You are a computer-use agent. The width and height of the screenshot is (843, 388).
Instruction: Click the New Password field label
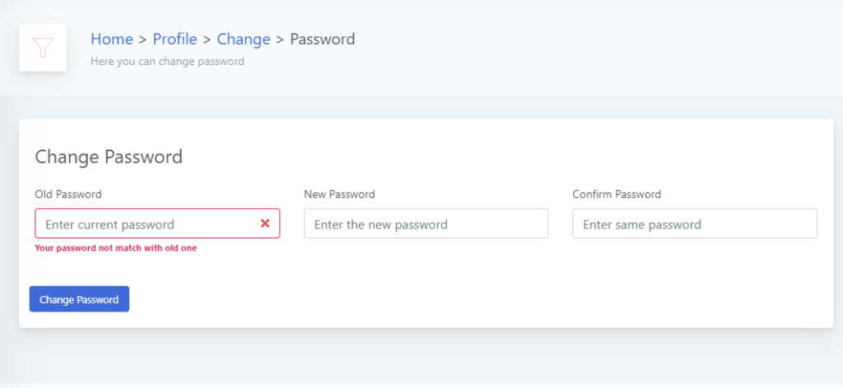(339, 194)
